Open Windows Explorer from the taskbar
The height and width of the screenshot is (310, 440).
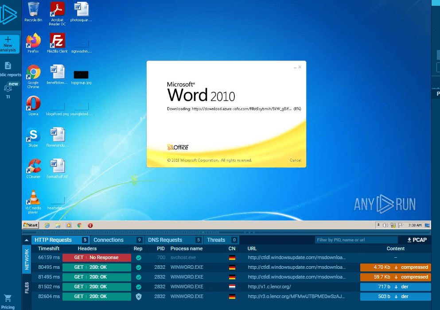tap(58, 225)
